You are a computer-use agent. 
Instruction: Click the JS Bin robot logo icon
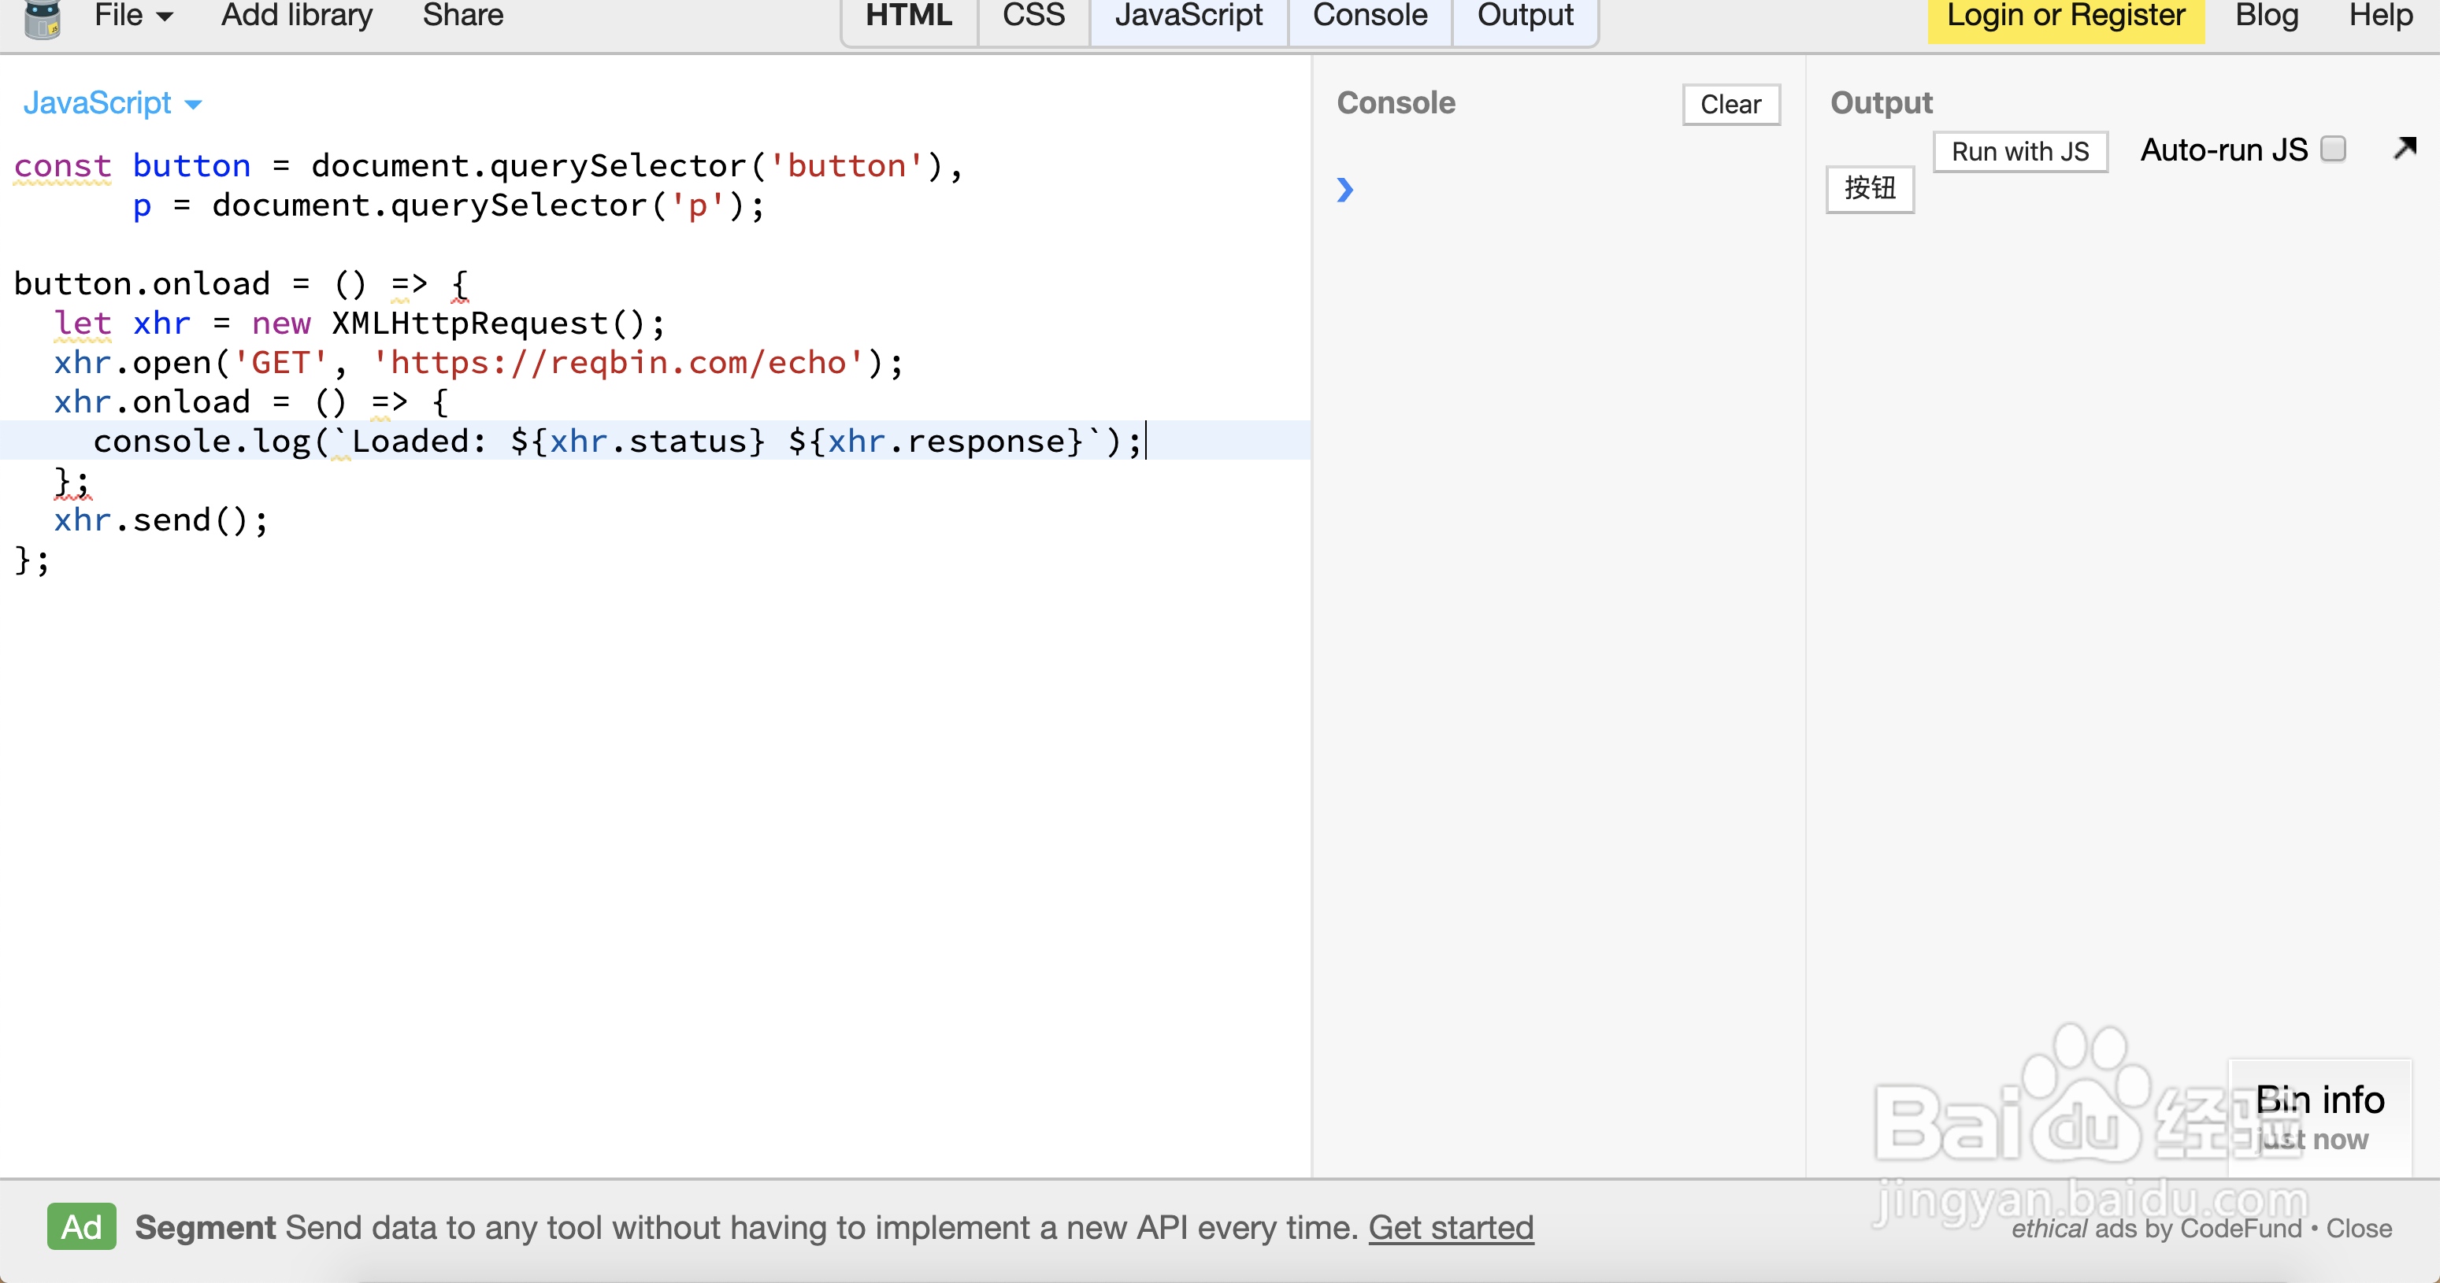42,18
